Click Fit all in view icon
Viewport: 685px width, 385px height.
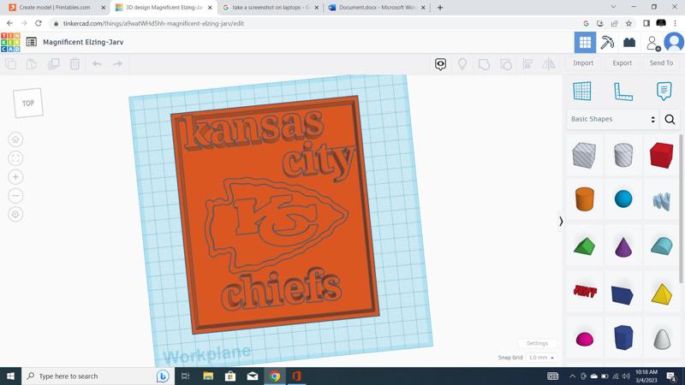(15, 158)
